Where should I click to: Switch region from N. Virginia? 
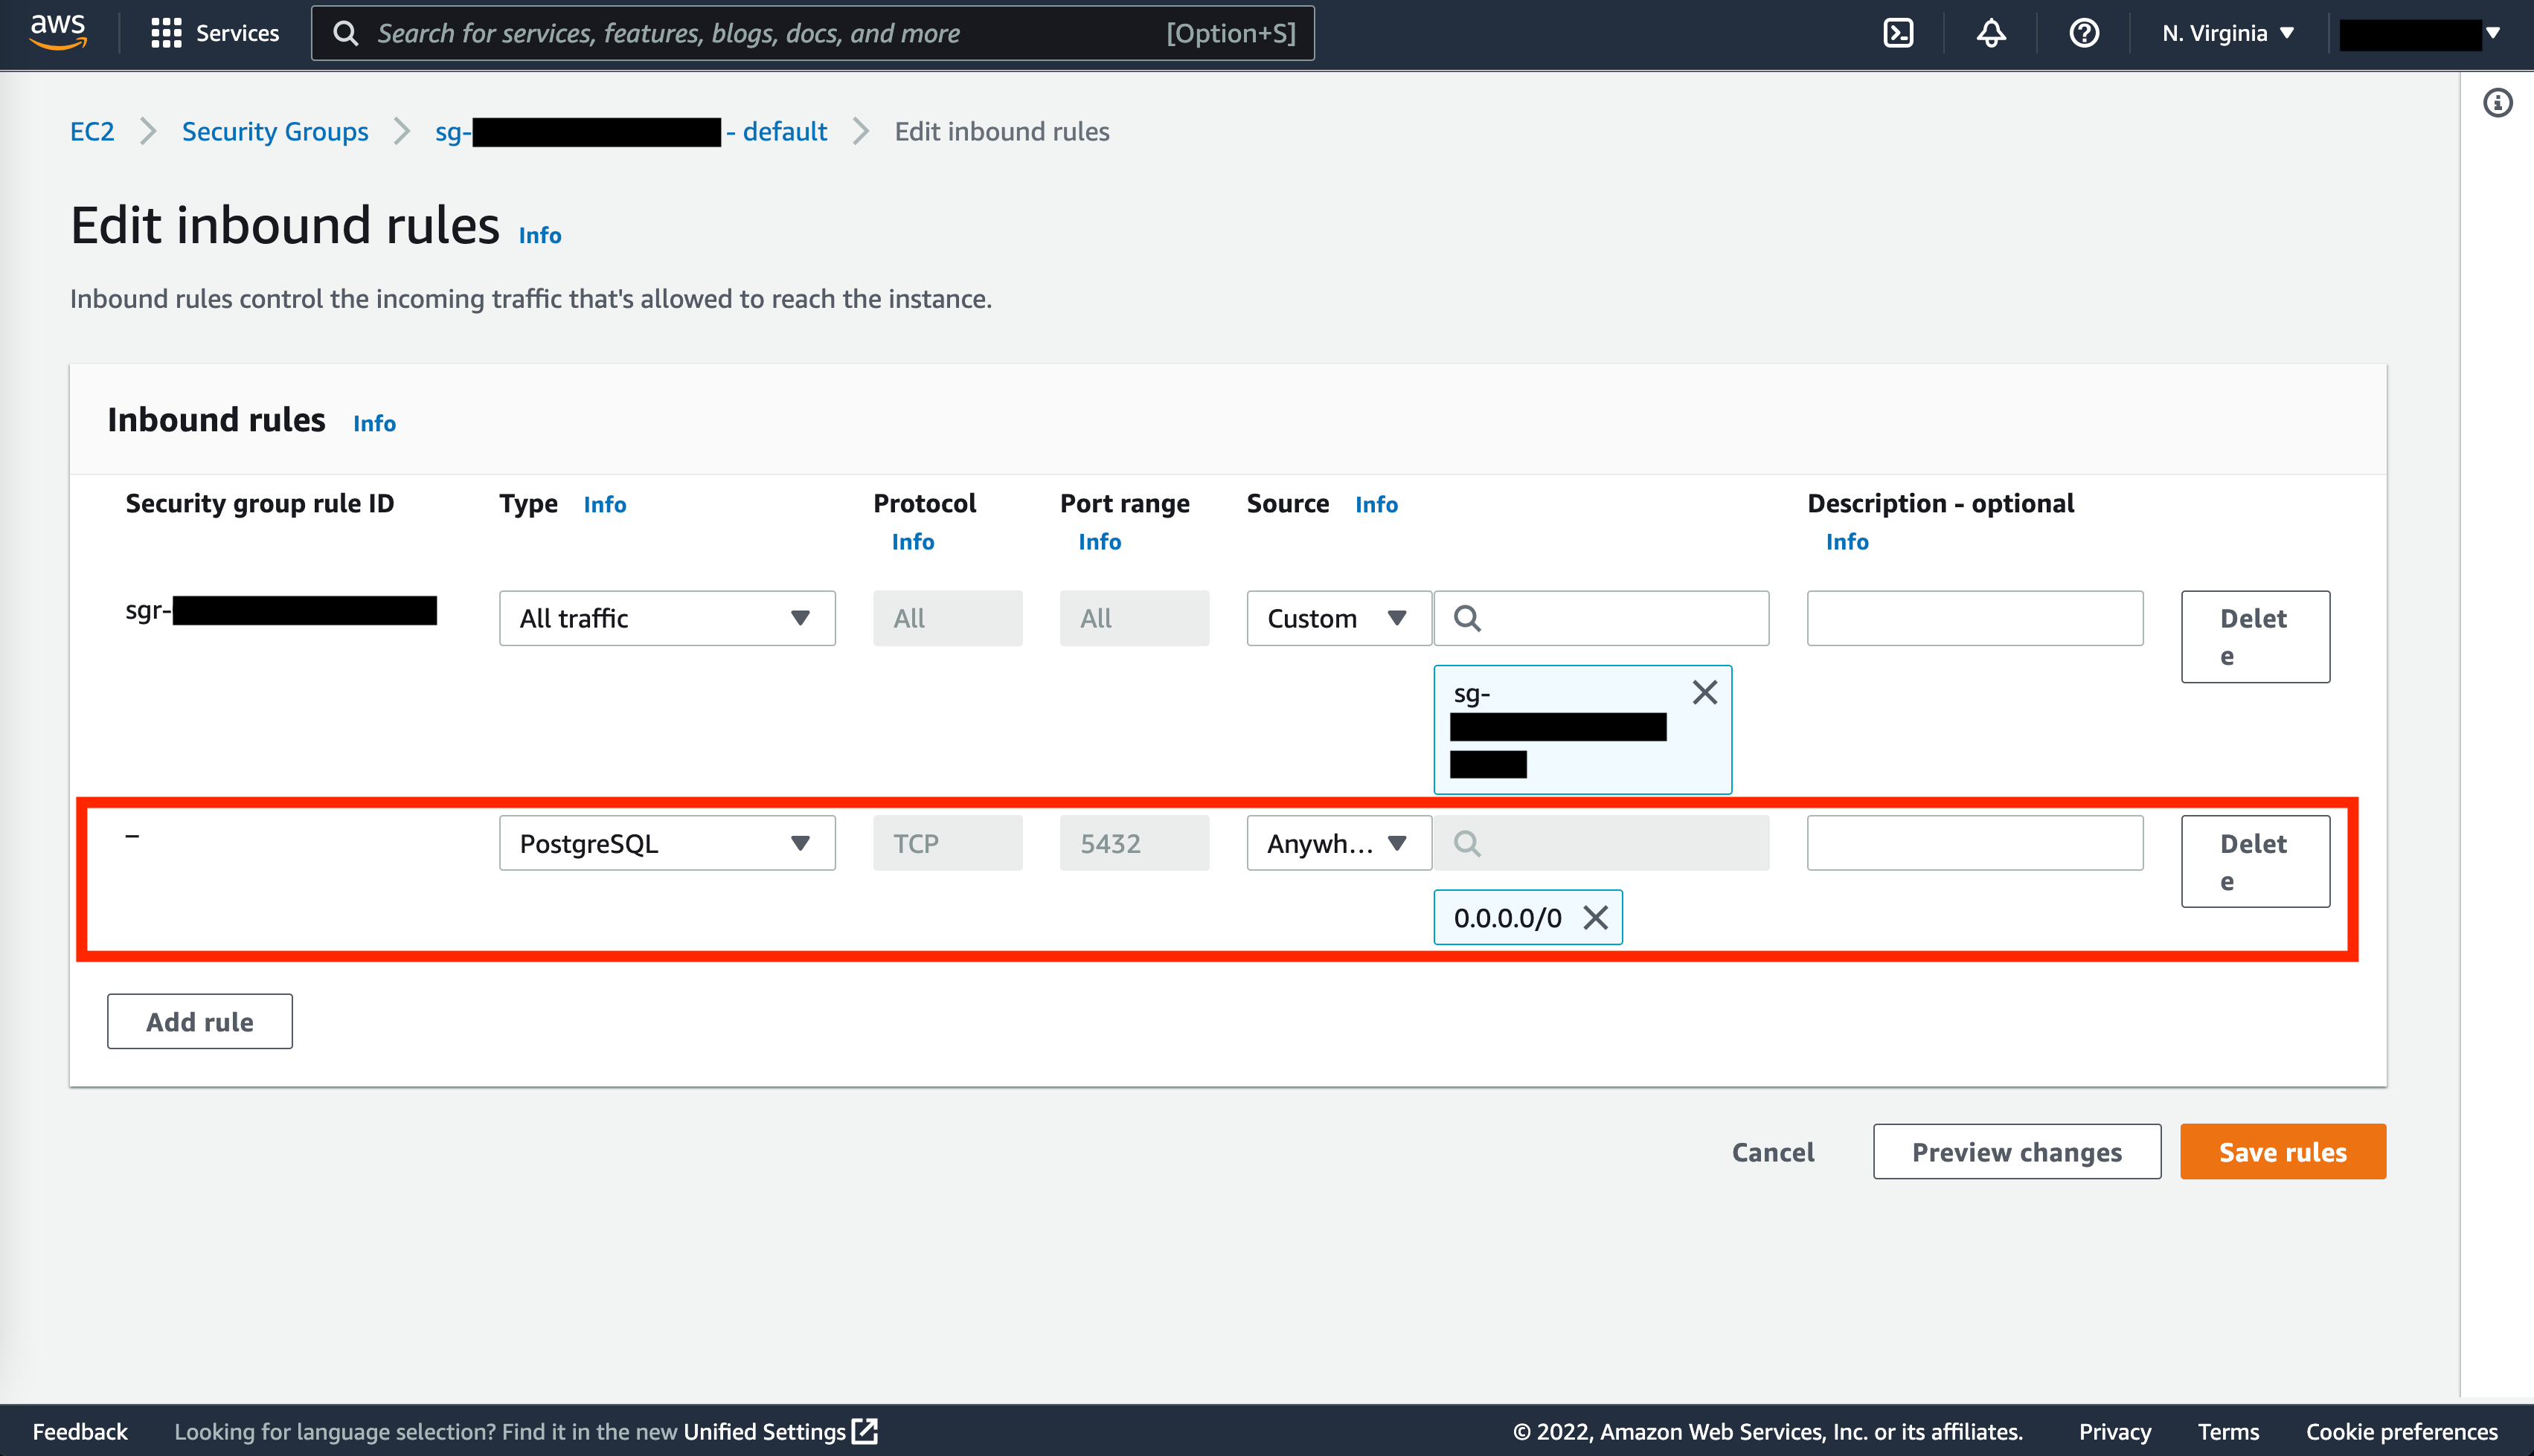click(2227, 33)
